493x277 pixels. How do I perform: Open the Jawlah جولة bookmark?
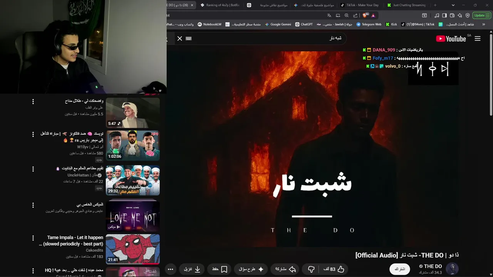(335, 24)
